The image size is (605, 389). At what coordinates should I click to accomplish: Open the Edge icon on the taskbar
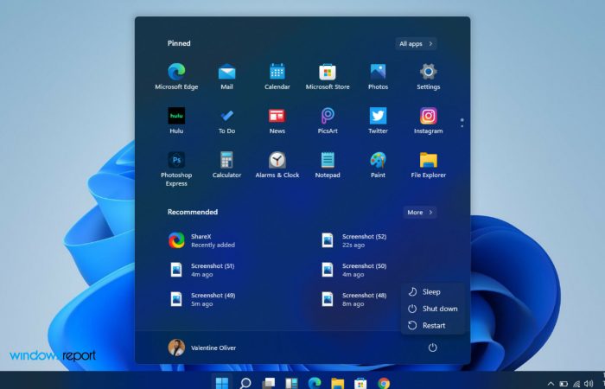[x=315, y=383]
